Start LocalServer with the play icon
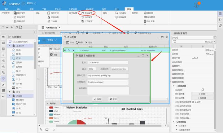 (69, 50)
